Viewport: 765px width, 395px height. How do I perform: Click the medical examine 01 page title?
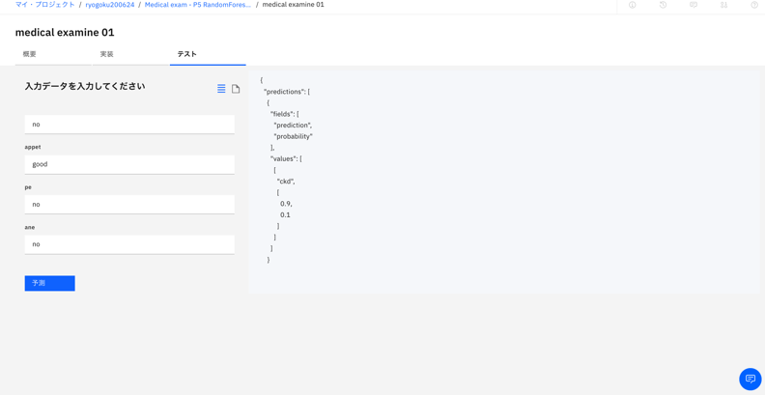(x=65, y=33)
